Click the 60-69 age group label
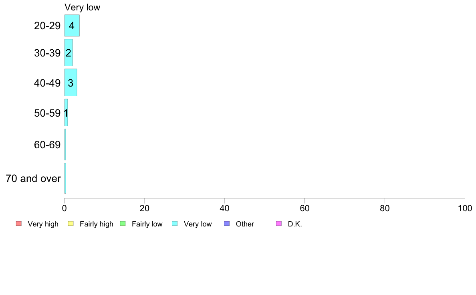 click(x=47, y=145)
